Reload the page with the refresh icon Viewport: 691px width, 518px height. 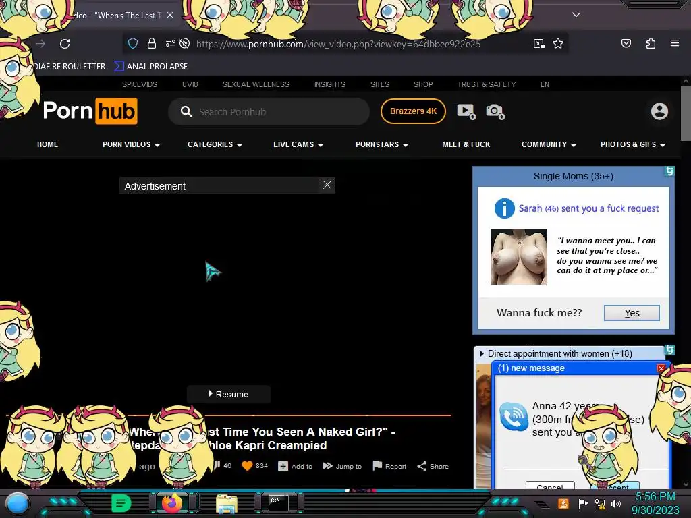tap(65, 44)
